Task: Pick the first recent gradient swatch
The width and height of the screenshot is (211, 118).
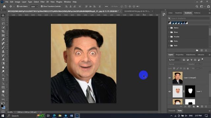Action: click(x=170, y=23)
